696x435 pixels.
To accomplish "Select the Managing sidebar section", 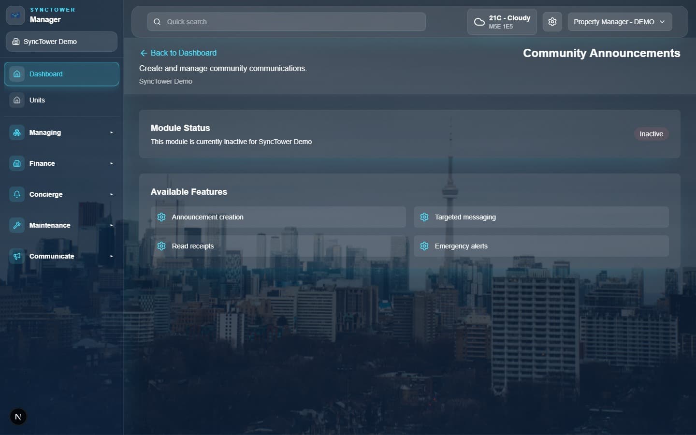I will 61,132.
